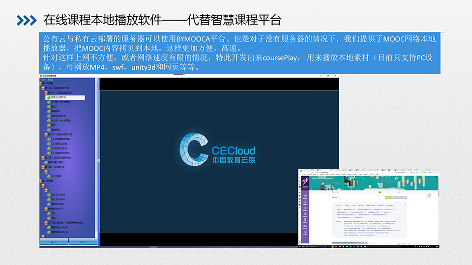
Task: Select the first 柔性制造.unity3D item icon
Action: [x=49, y=227]
